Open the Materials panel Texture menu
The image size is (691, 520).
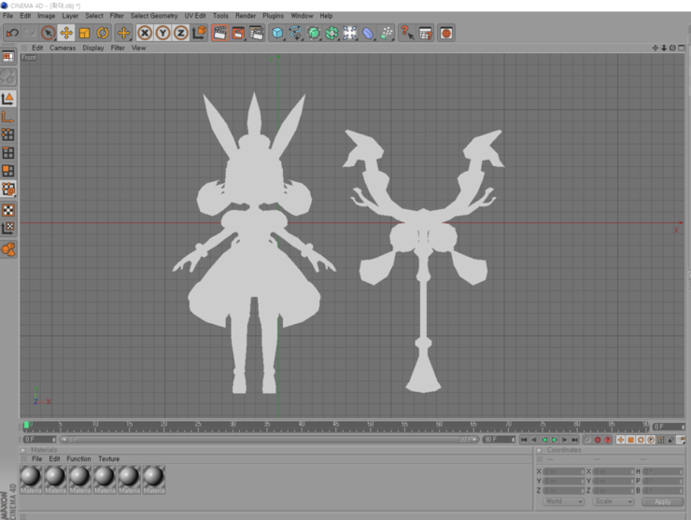coord(109,458)
